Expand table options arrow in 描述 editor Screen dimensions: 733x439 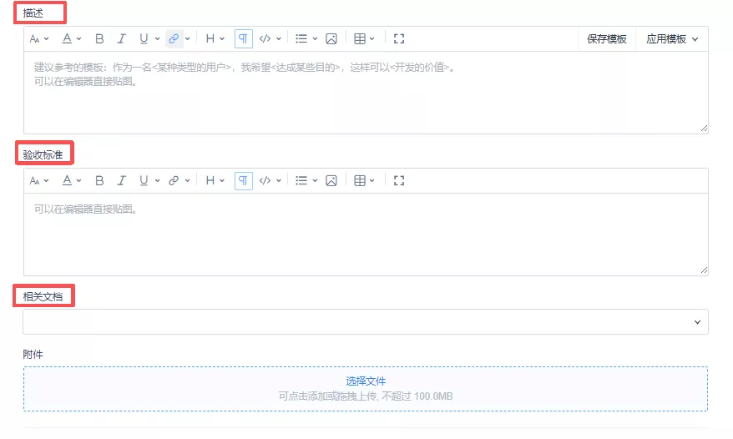click(x=372, y=38)
